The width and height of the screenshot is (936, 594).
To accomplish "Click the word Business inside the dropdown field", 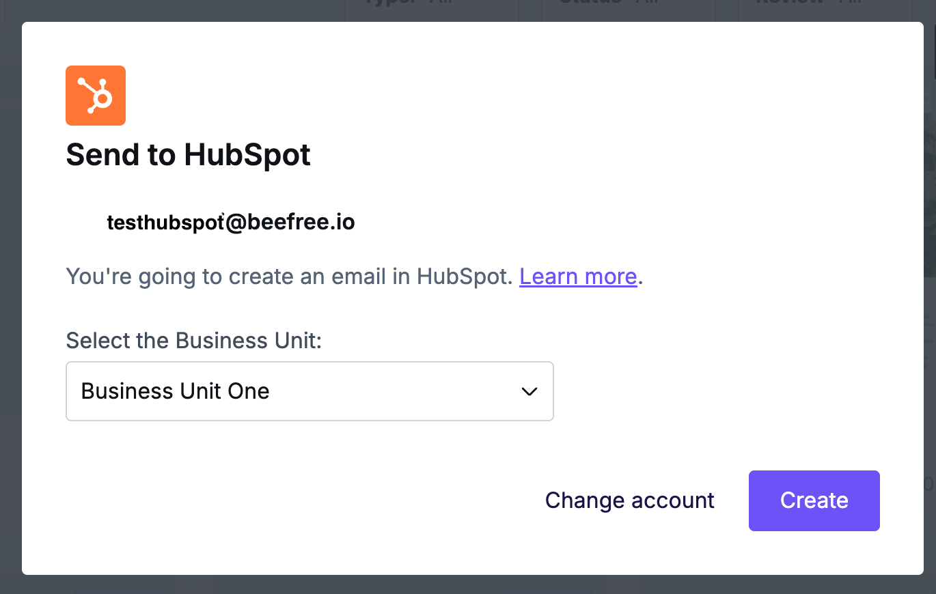I will (x=126, y=391).
